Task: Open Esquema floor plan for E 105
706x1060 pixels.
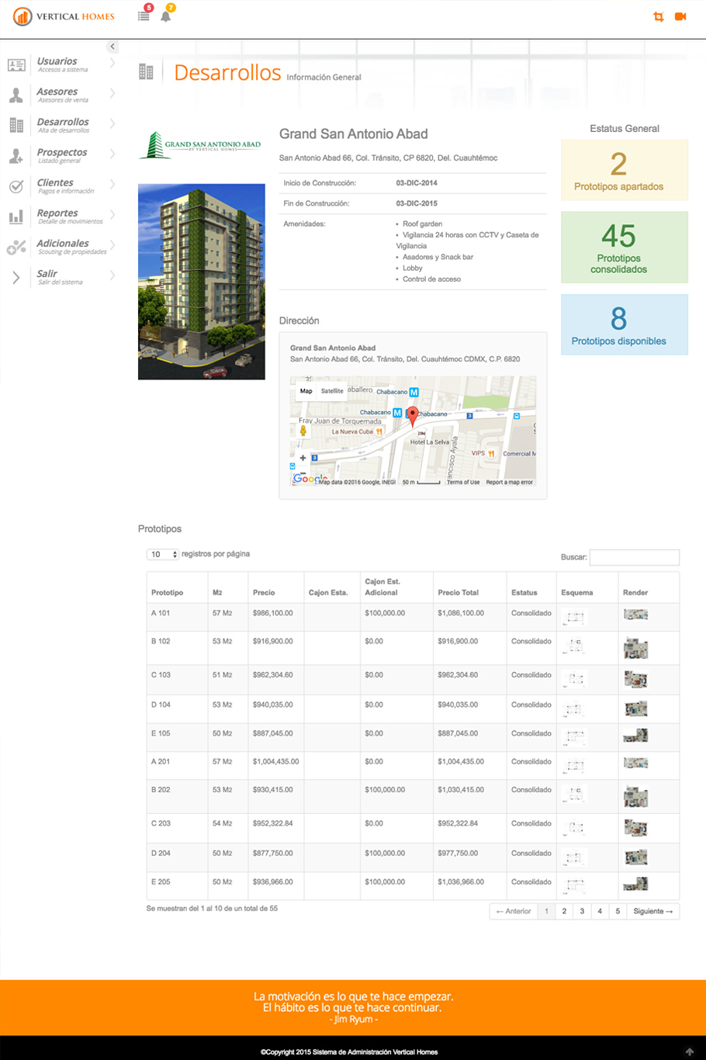Action: point(575,737)
